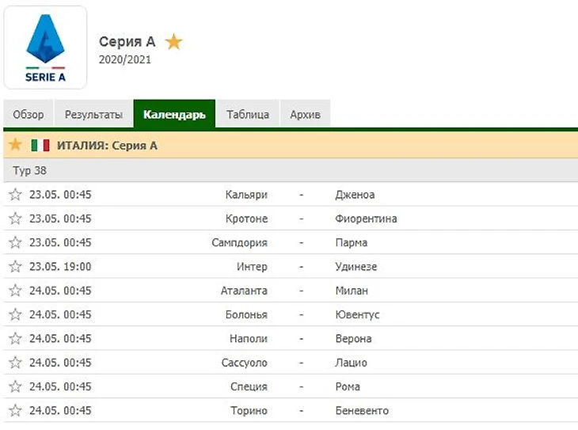Switch to the Результаты tab
The height and width of the screenshot is (430, 578).
(x=93, y=114)
